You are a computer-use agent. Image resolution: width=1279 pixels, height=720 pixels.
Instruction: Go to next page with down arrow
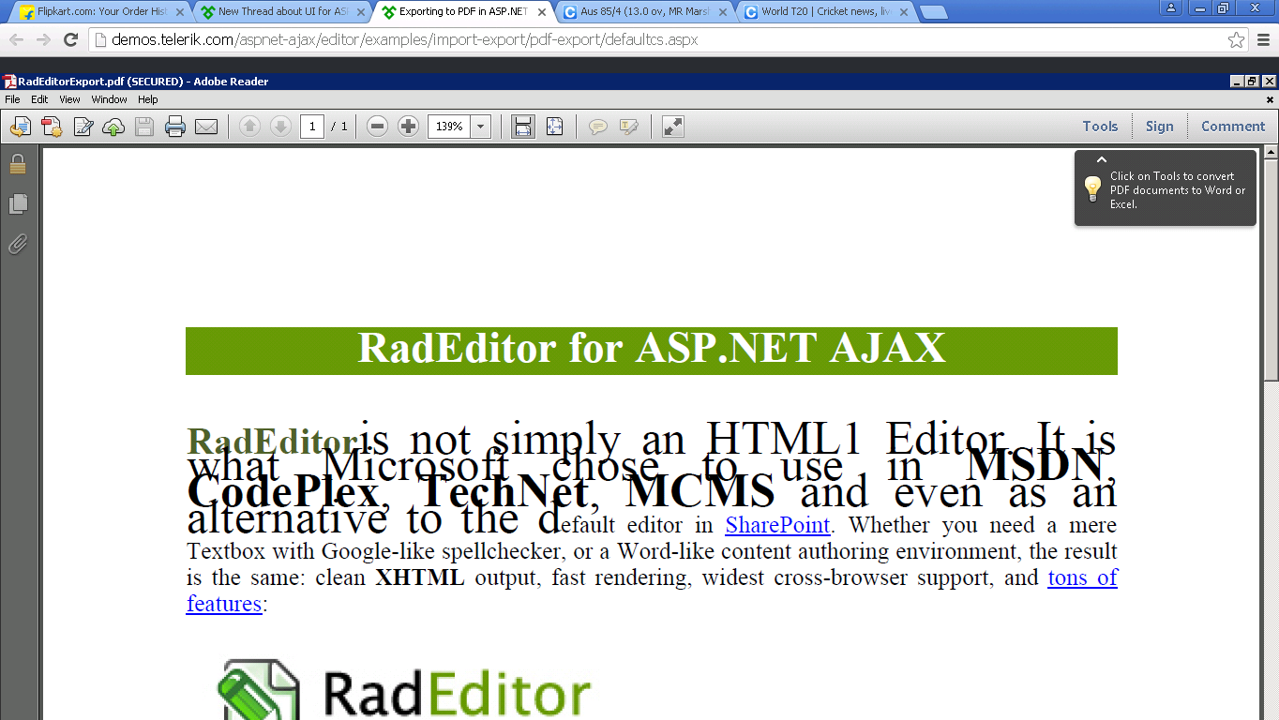coord(280,127)
